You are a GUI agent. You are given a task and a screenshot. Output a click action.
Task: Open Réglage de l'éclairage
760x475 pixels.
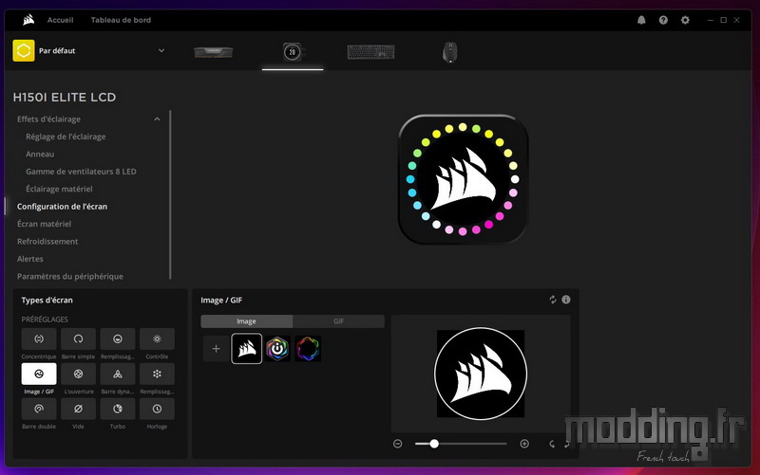click(66, 137)
